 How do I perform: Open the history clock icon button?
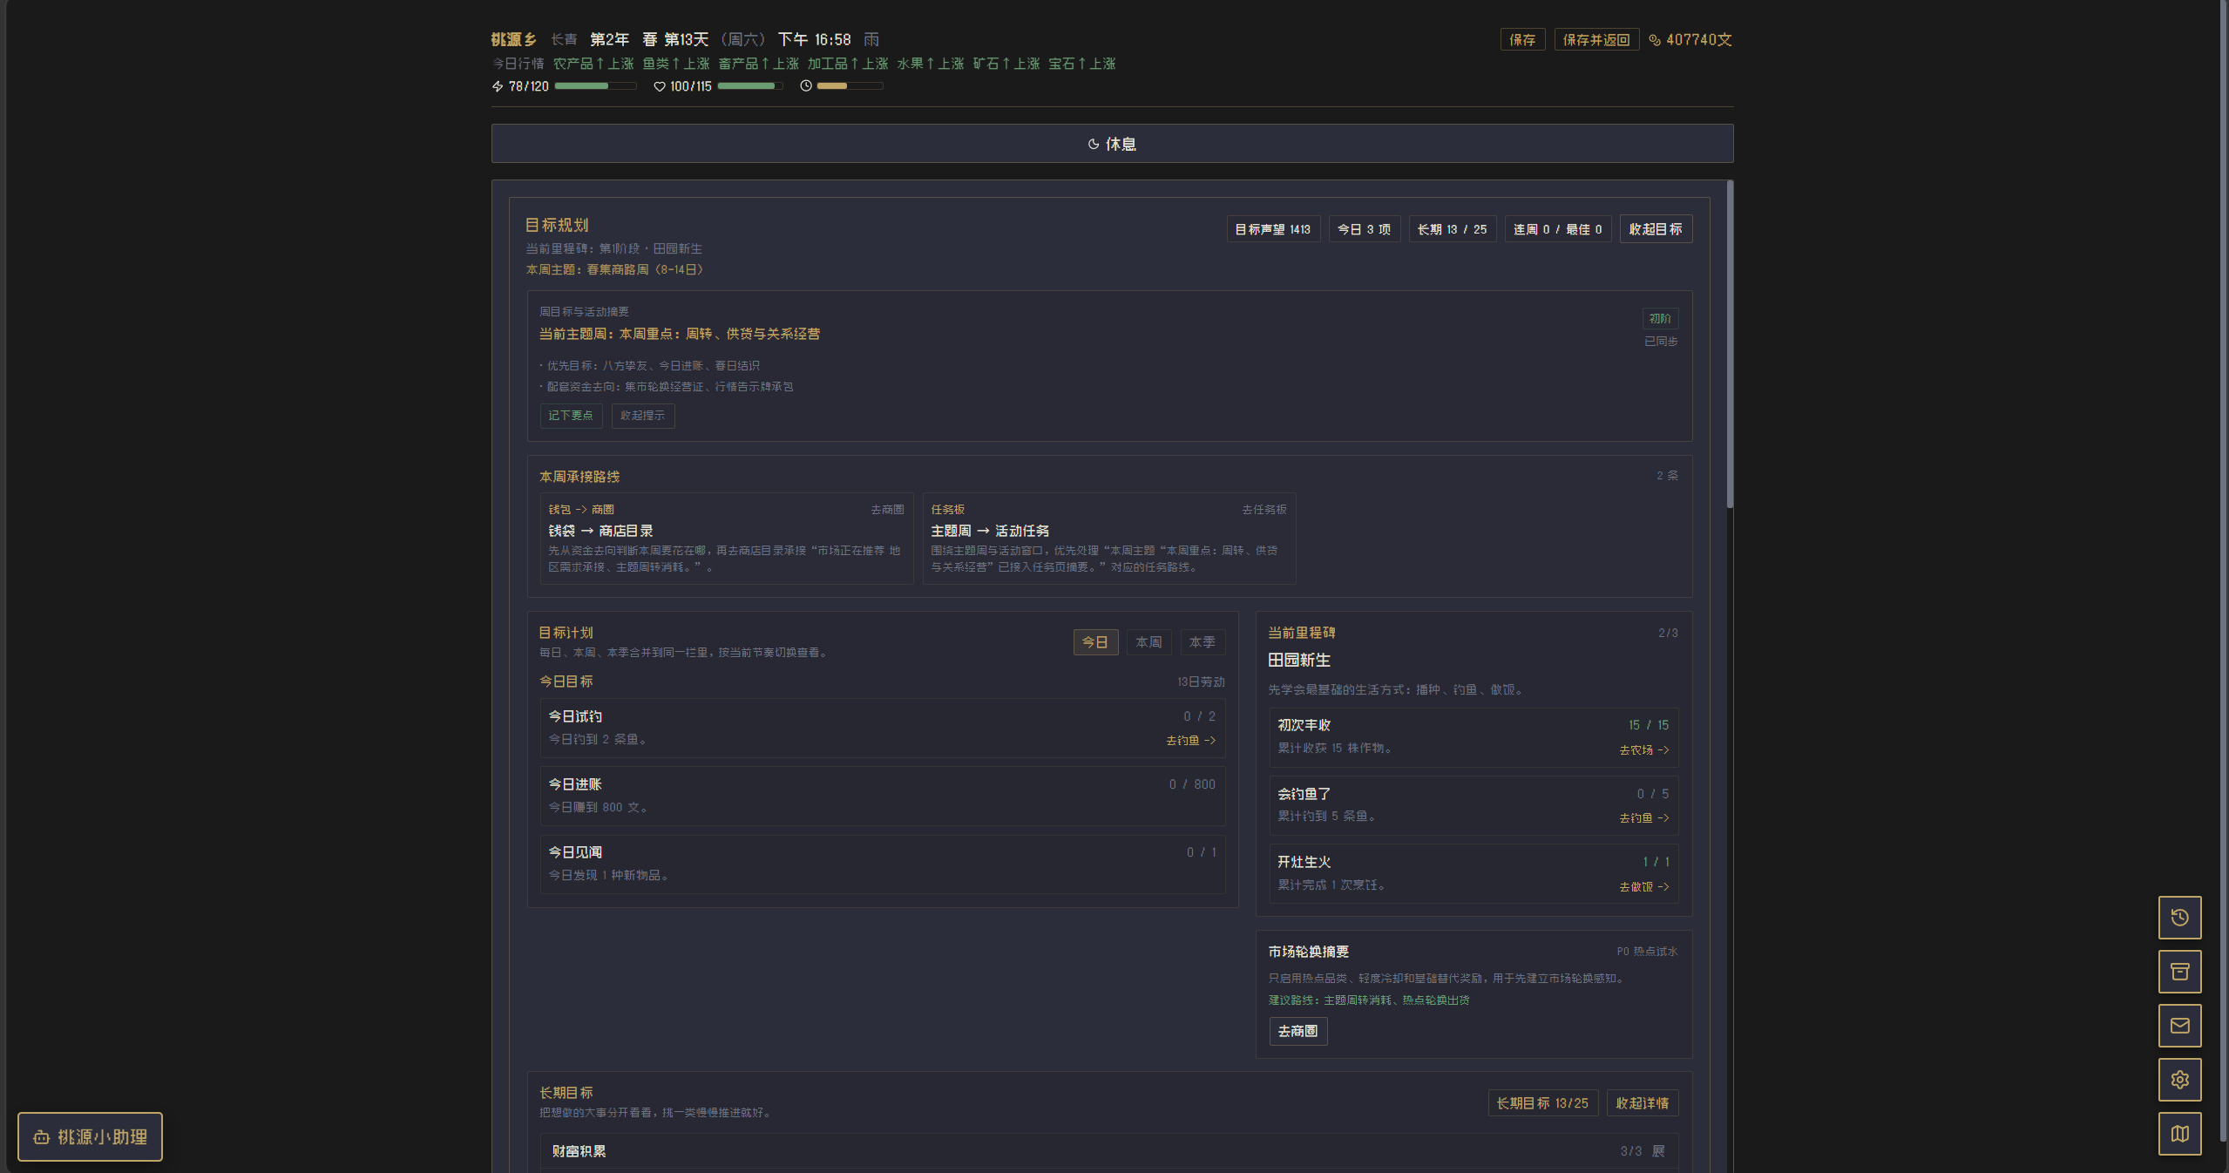pyautogui.click(x=2179, y=918)
